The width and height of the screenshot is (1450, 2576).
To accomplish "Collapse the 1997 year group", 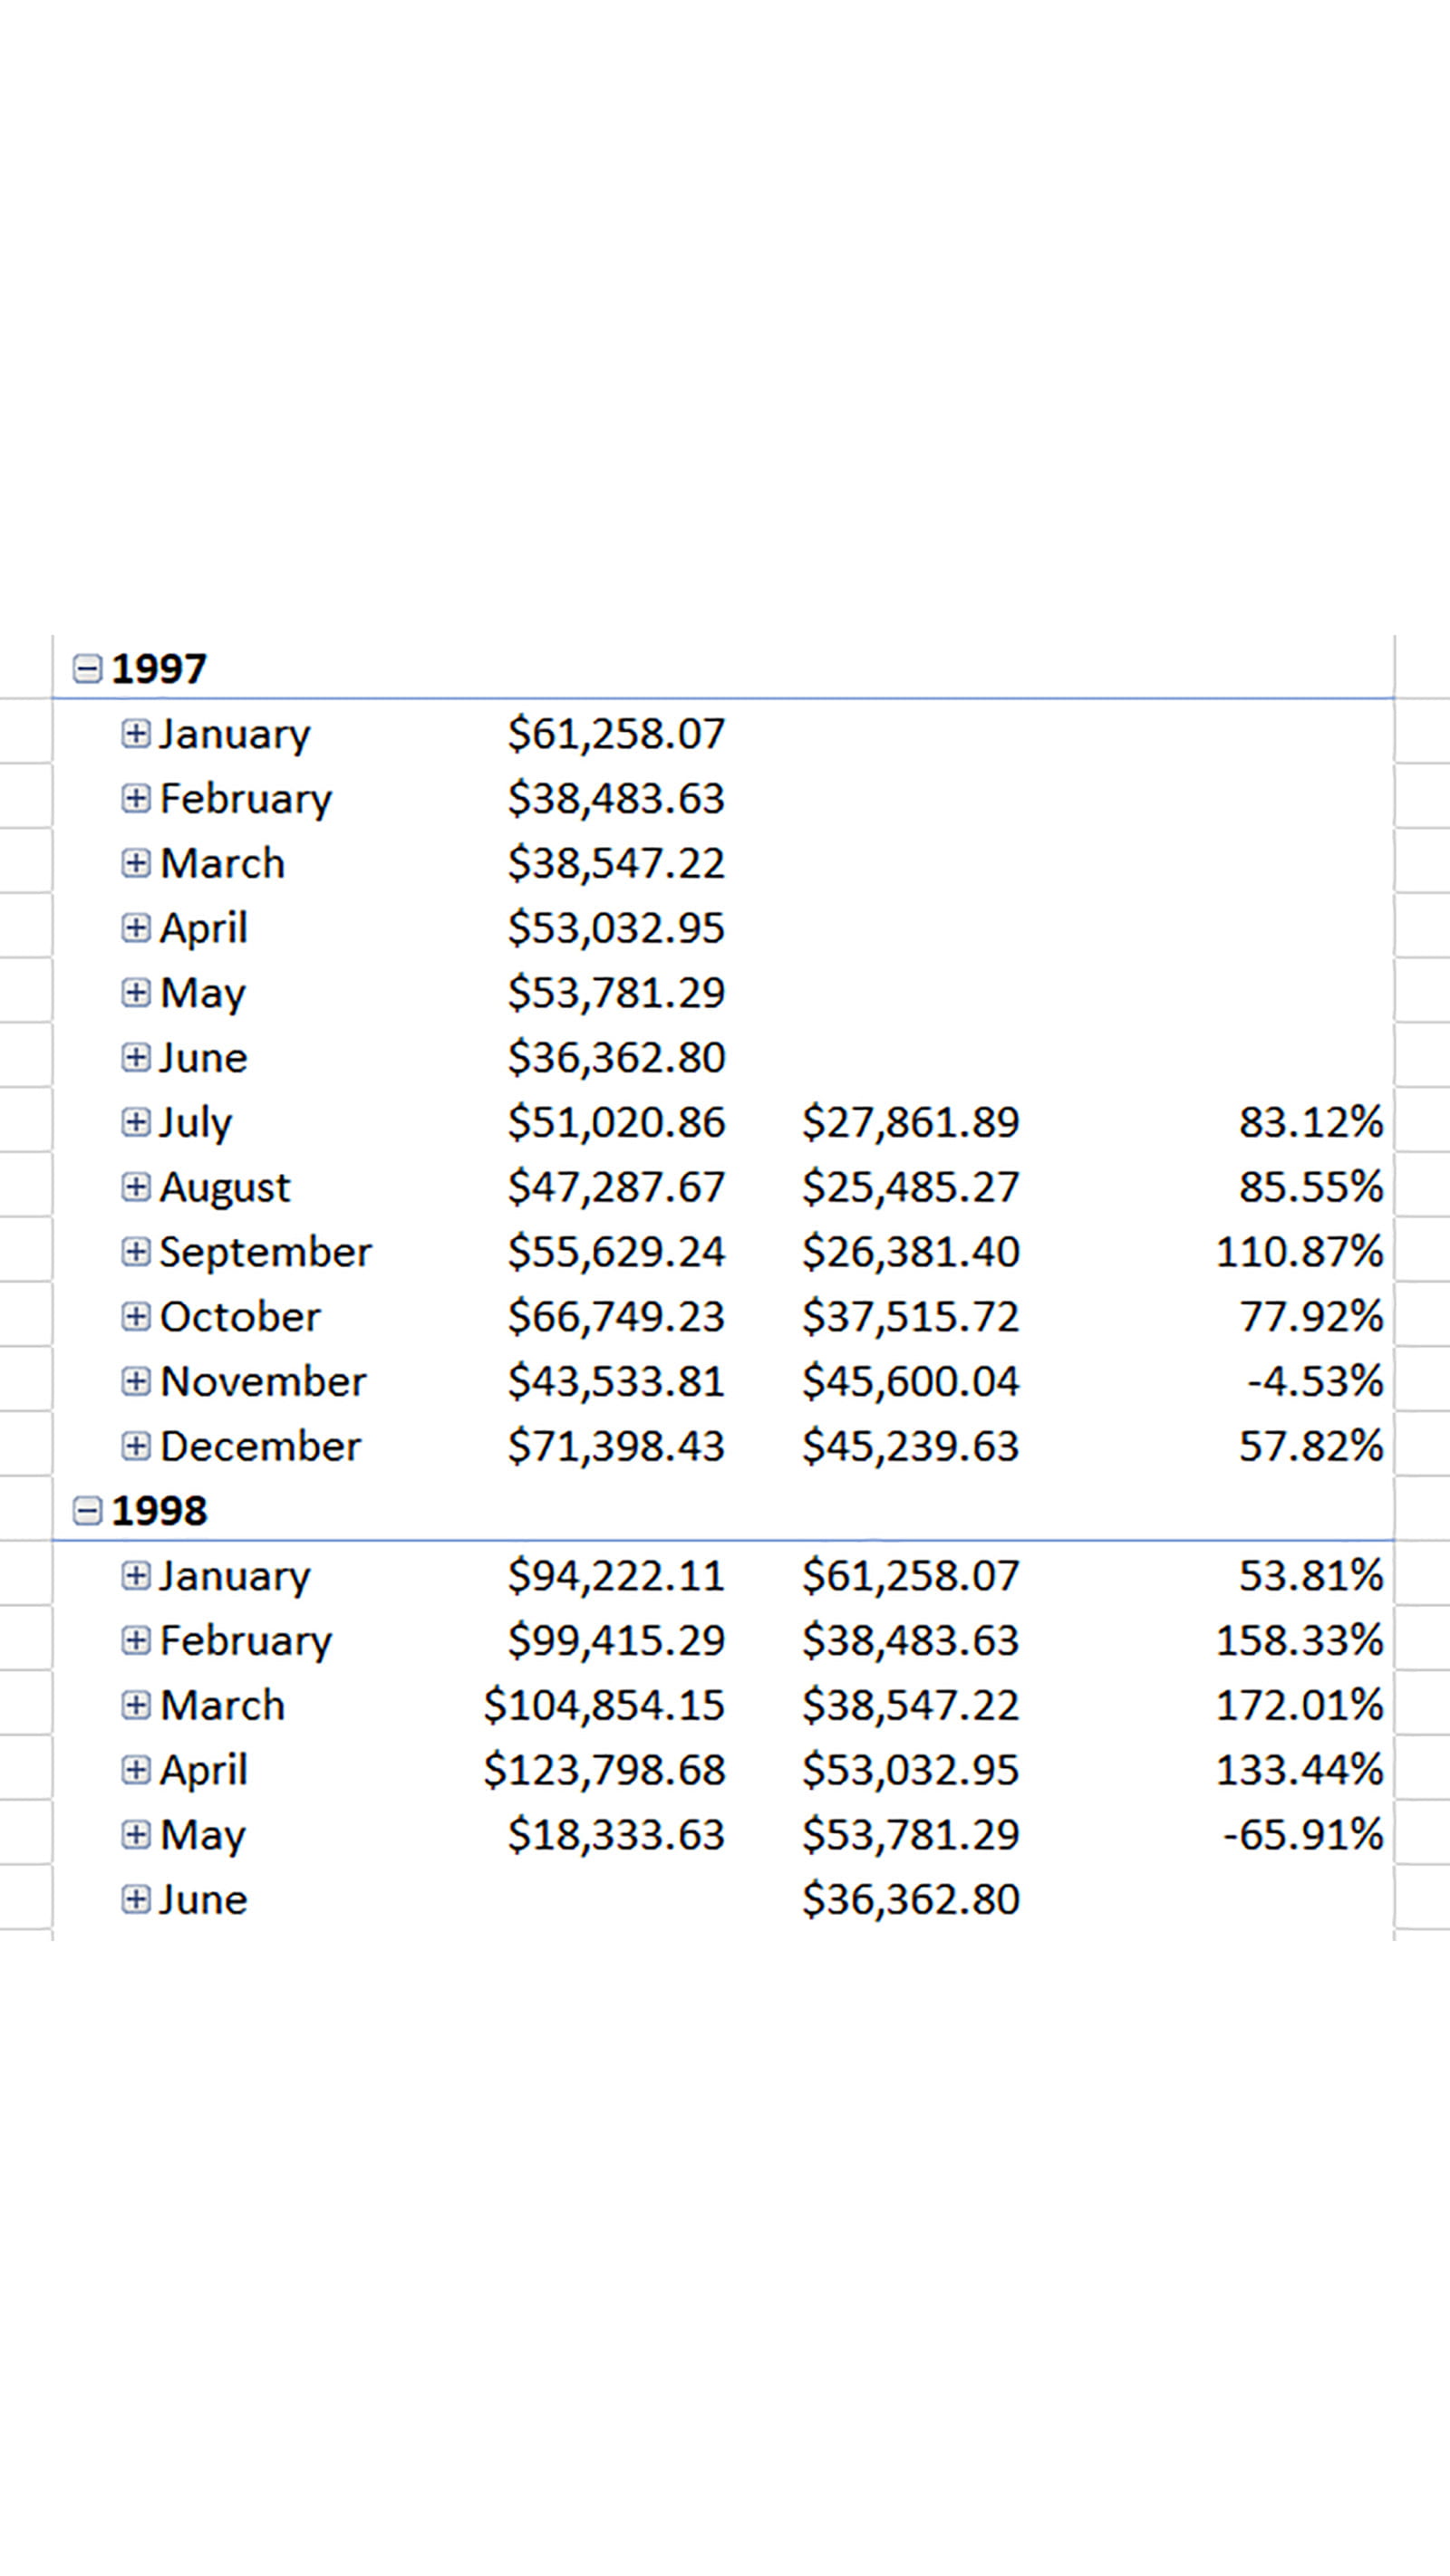I will point(88,669).
